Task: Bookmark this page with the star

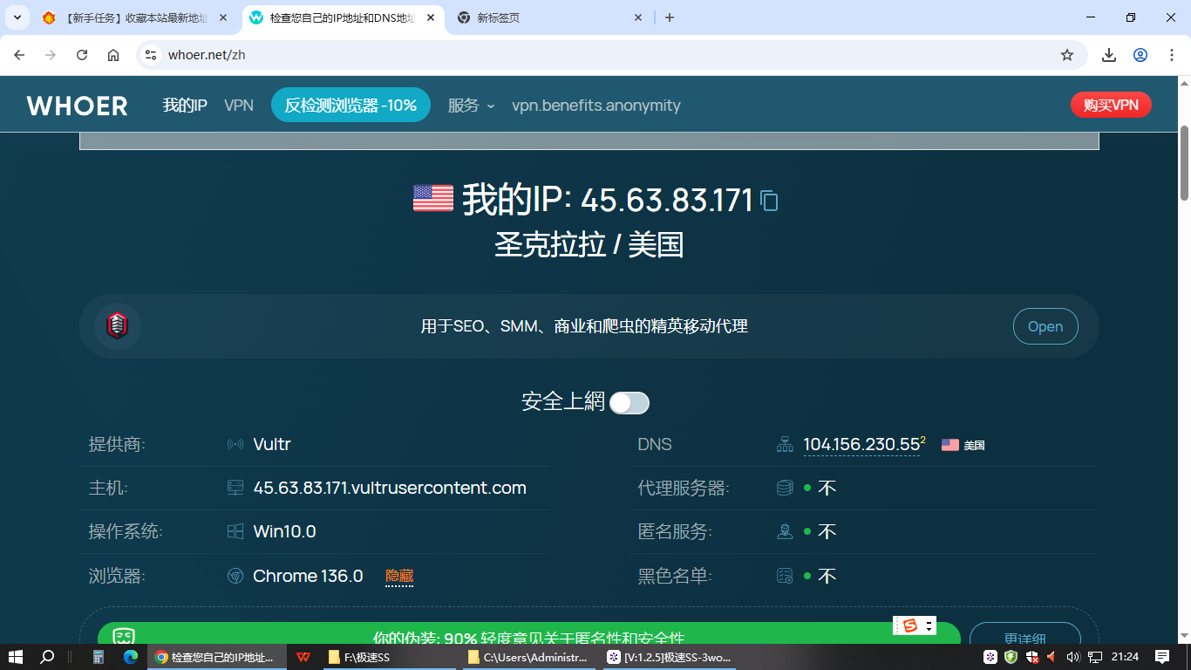Action: 1067,55
